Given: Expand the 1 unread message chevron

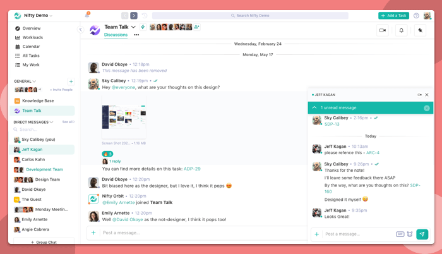Looking at the screenshot, I should pyautogui.click(x=314, y=107).
